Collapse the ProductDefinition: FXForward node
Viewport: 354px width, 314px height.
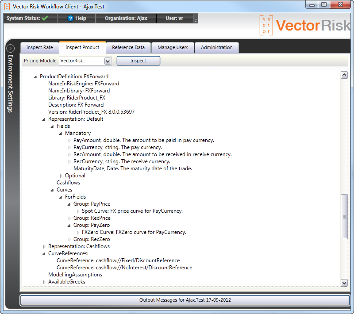coord(35,77)
